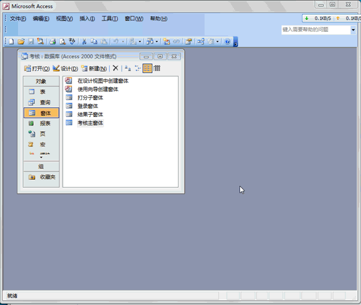361x305 pixels.
Task: Click the Code toolbar icon
Action: [x=167, y=42]
